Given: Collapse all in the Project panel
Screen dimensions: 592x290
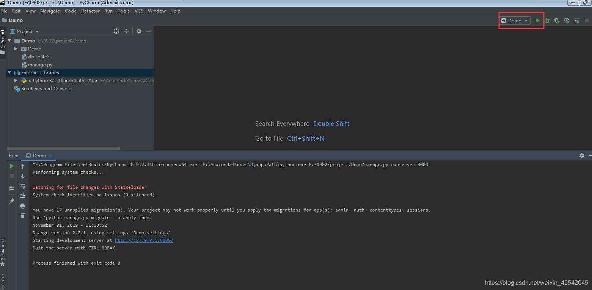Looking at the screenshot, I should [x=126, y=31].
